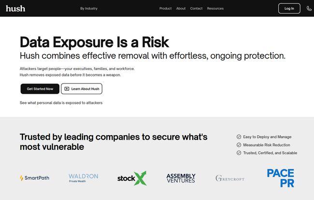Open the By Industry menu

tap(89, 8)
